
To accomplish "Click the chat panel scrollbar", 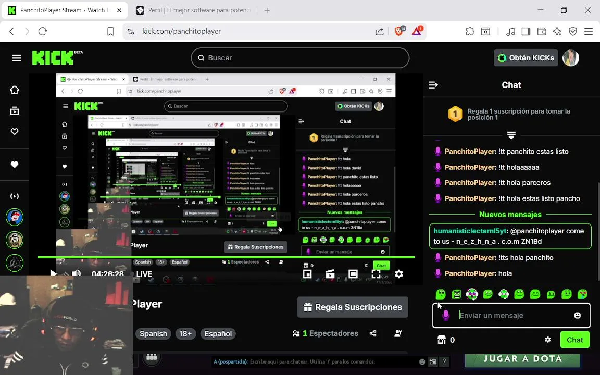I will click(x=598, y=231).
